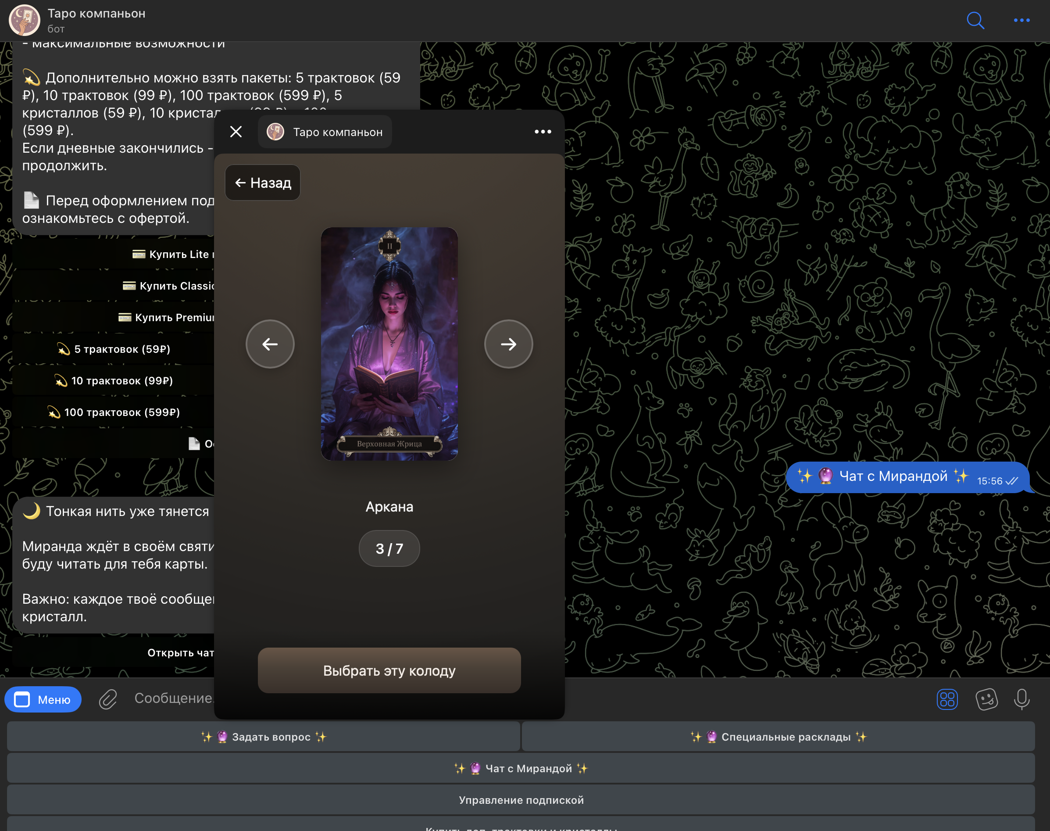The image size is (1050, 831).
Task: Select the Задать вопрос keyboard button
Action: [x=264, y=737]
